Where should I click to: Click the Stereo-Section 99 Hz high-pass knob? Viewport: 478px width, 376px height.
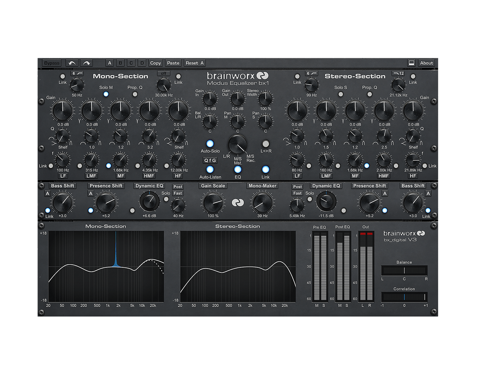pos(311,85)
